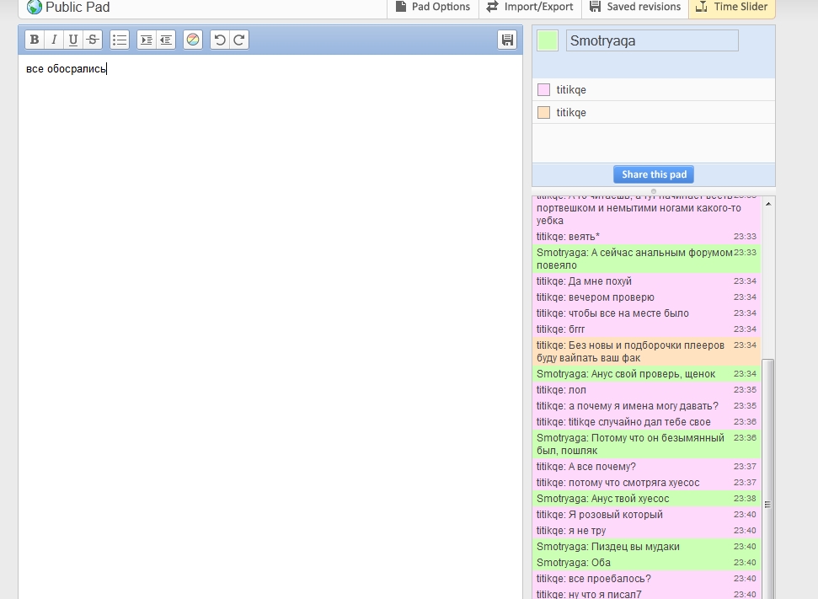Select message 'потому что смотряга хуесос'
Screen dimensions: 818x599
point(646,483)
